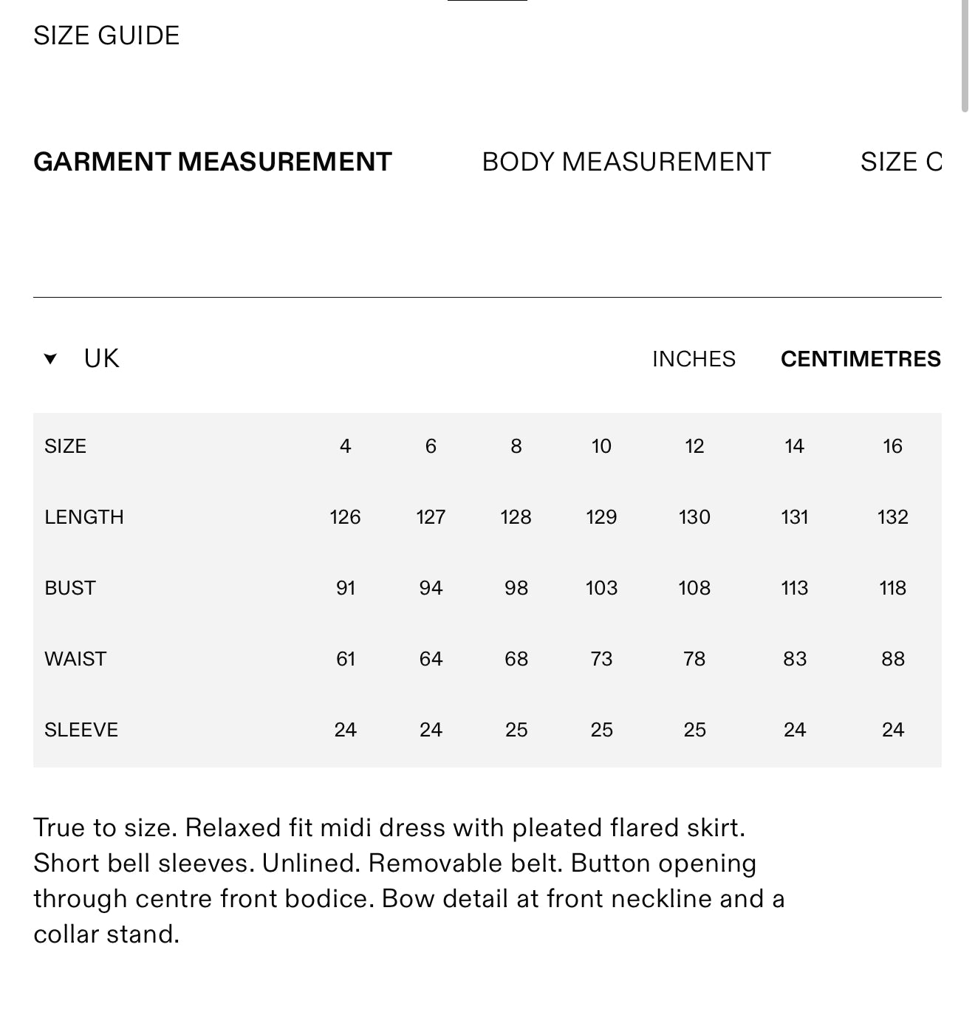Expand the UK region dropdown arrow
Viewport: 975px width, 1015px height.
point(50,359)
